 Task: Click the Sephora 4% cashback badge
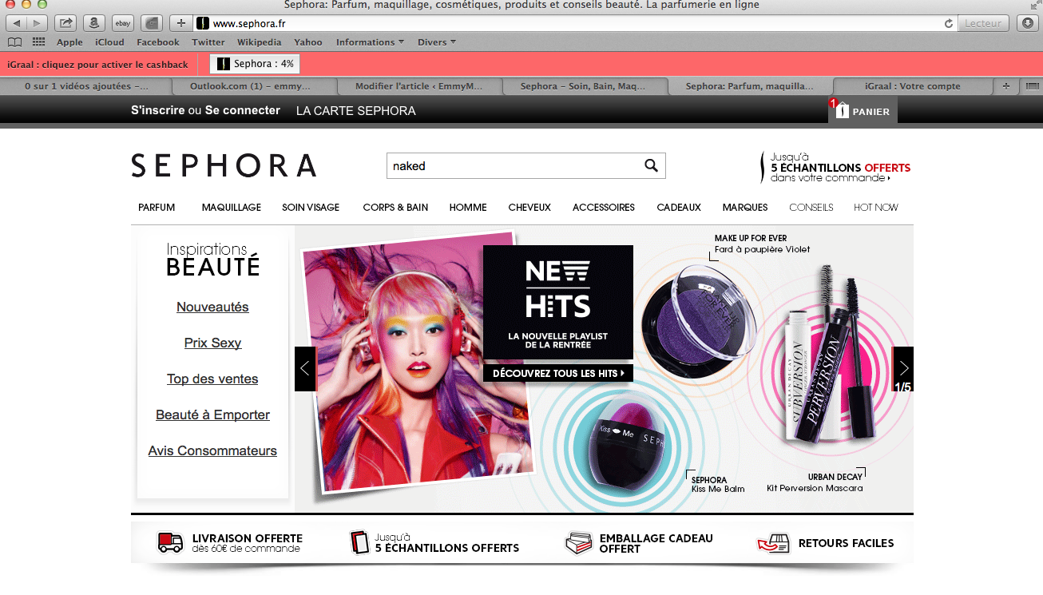pos(255,64)
